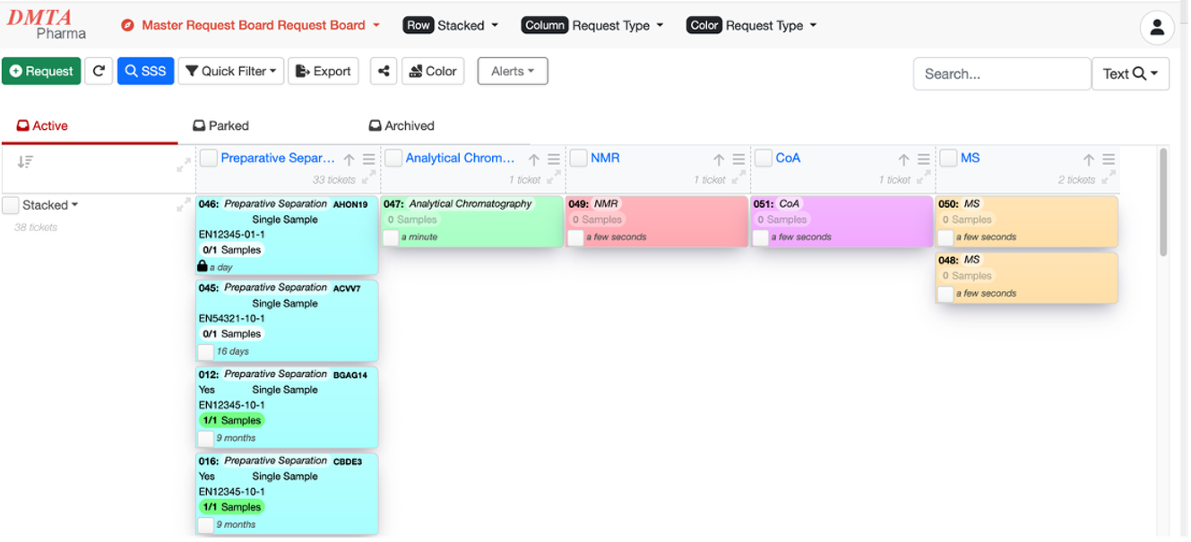Select the checkbox next to Stacked row

(x=12, y=204)
